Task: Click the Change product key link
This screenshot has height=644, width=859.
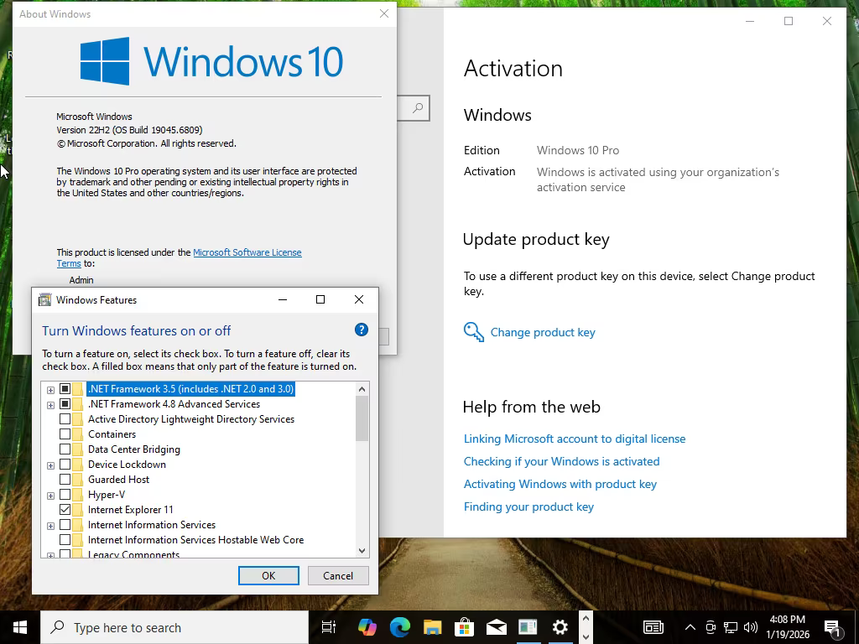Action: pos(543,332)
